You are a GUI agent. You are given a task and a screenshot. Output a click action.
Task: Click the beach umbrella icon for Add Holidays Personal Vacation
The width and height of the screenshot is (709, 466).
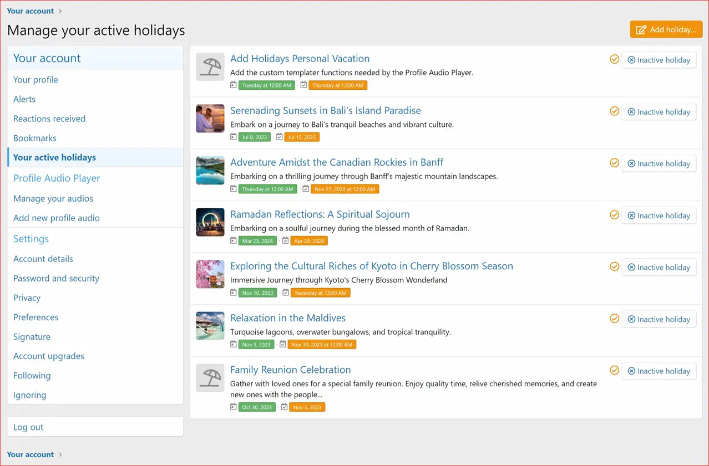coord(210,66)
